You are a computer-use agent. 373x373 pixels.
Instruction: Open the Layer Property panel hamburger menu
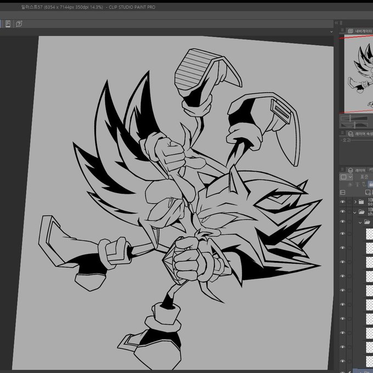click(x=342, y=133)
